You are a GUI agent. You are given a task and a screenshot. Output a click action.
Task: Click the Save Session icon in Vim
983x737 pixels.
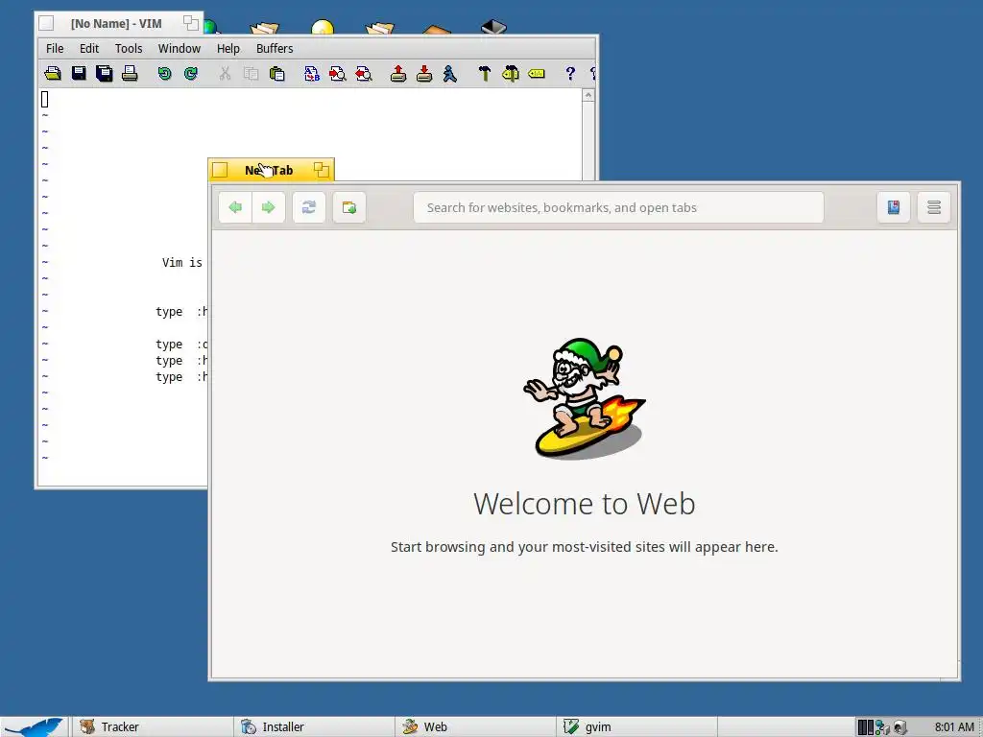[x=424, y=74]
